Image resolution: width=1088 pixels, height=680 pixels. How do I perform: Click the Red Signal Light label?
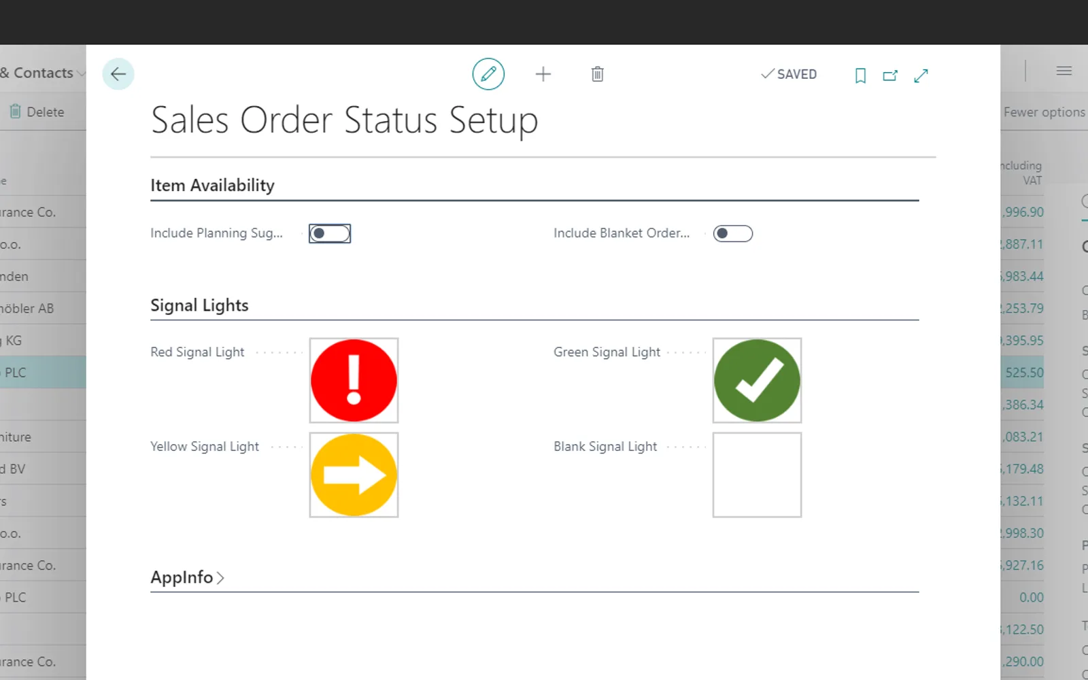coord(197,352)
